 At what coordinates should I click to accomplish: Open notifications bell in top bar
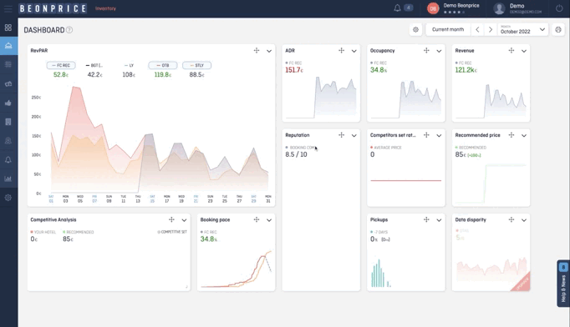click(397, 8)
